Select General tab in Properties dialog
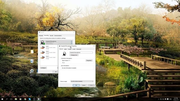 pos(61,49)
